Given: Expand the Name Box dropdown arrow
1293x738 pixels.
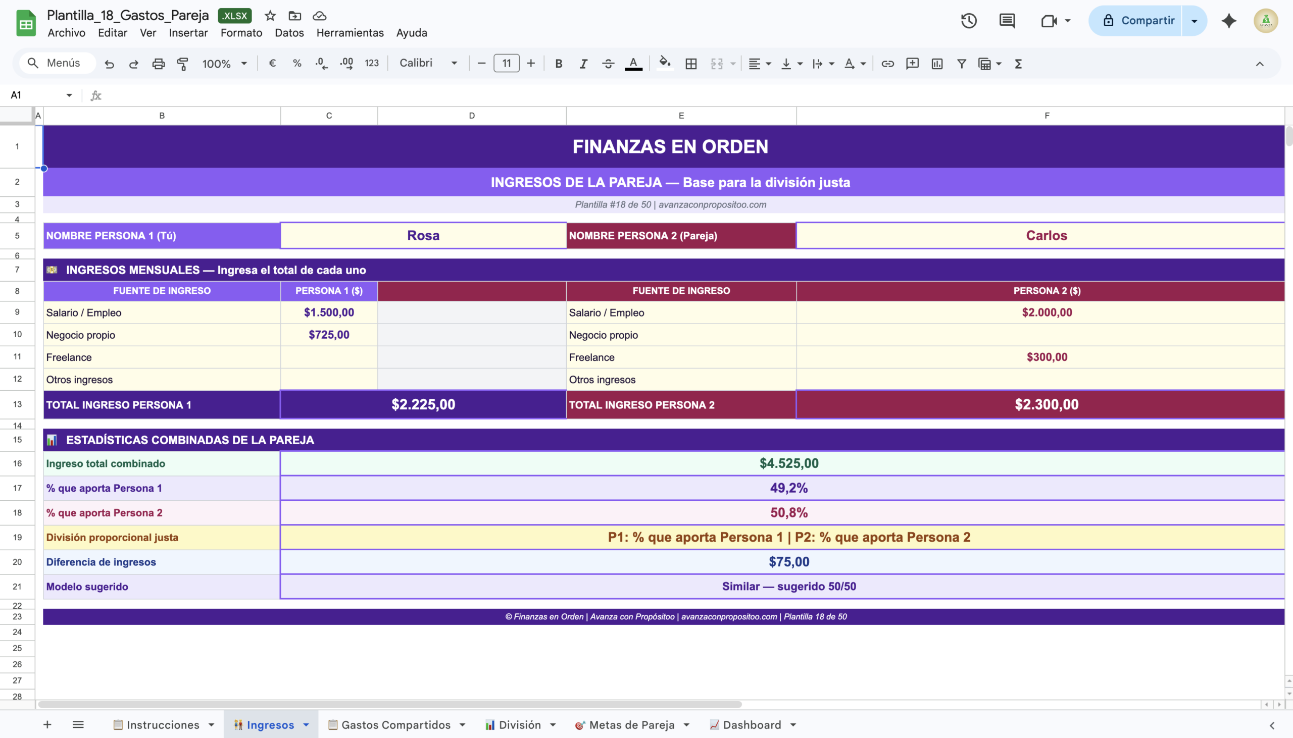Looking at the screenshot, I should (69, 95).
